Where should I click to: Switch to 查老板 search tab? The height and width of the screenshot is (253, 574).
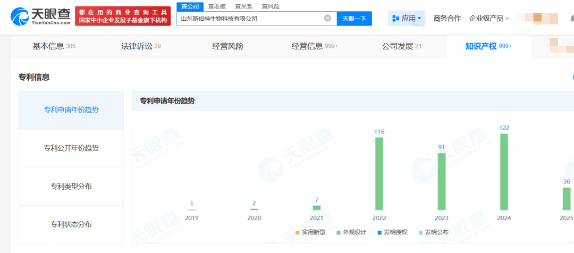tap(216, 6)
